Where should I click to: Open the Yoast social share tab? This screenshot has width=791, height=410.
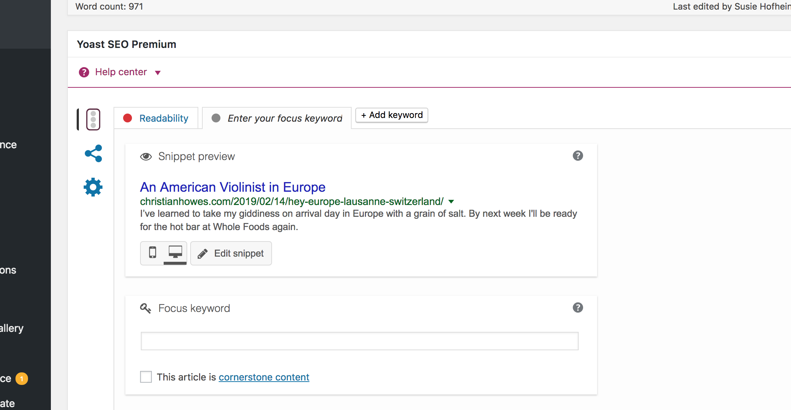click(x=93, y=153)
